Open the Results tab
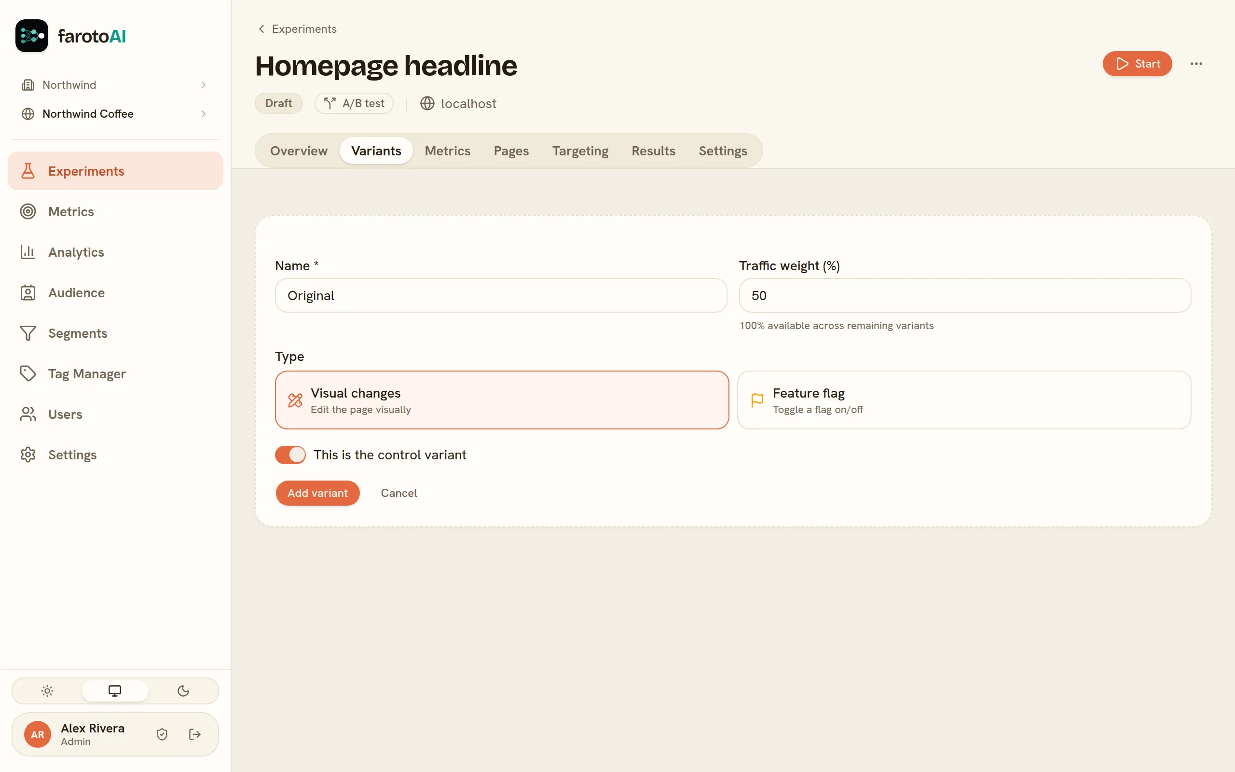Image resolution: width=1235 pixels, height=772 pixels. (653, 151)
